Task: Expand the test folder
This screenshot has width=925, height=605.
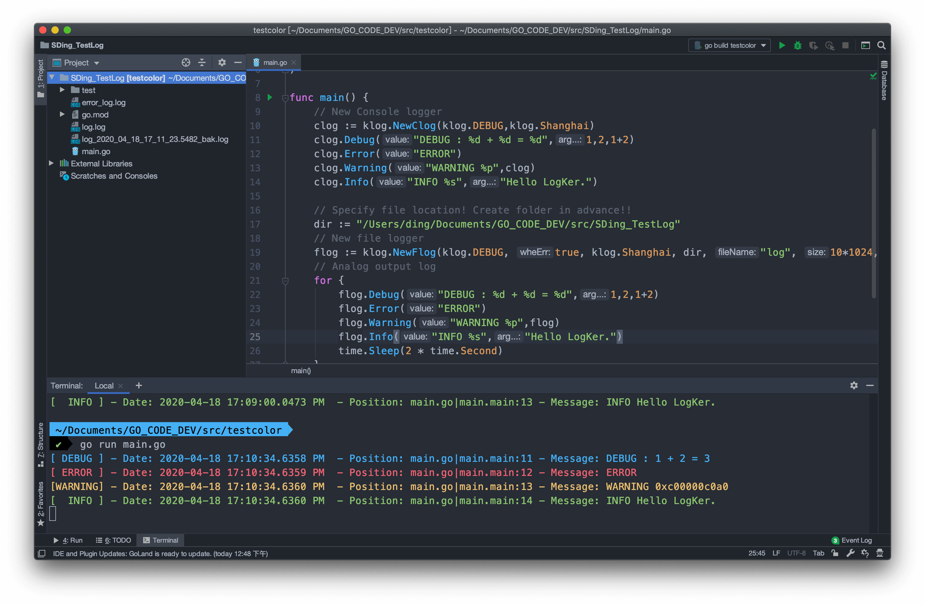Action: click(62, 90)
